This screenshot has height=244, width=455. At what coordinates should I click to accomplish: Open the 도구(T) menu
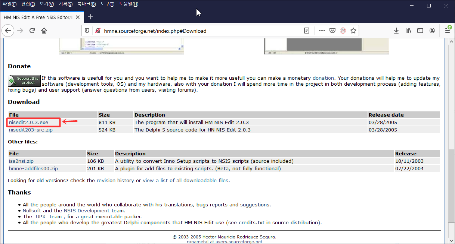(108, 4)
